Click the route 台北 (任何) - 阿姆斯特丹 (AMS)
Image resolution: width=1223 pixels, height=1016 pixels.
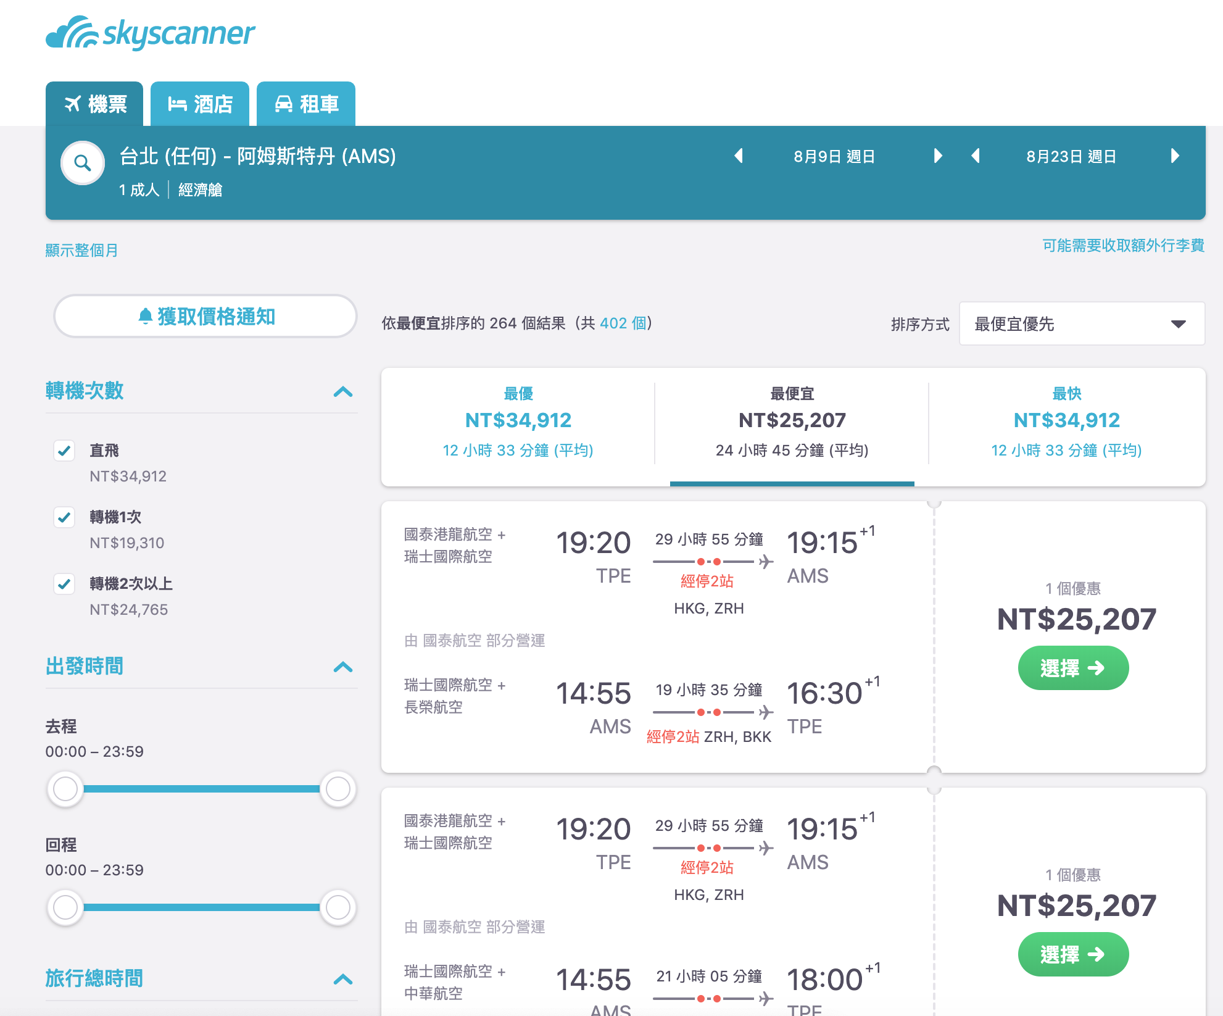coord(257,156)
